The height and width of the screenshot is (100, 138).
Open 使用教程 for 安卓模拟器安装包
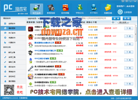click(80, 85)
